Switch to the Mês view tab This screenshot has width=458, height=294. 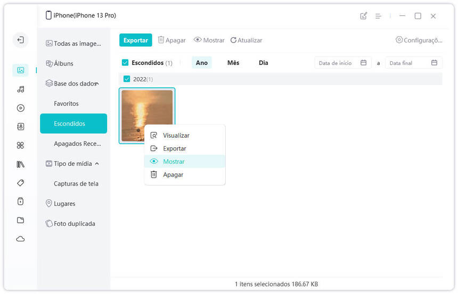click(233, 63)
